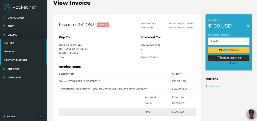Open the Affiliates section
This screenshot has height=121, width=257.
point(14,78)
